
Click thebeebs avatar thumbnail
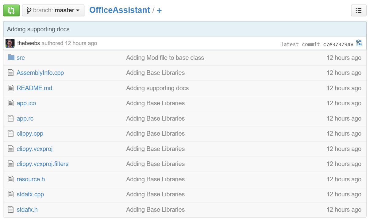[x=10, y=43]
